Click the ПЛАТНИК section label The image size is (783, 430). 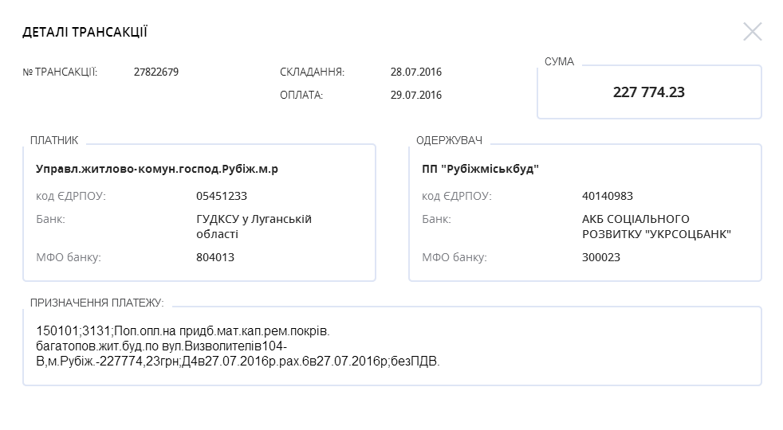tap(54, 141)
